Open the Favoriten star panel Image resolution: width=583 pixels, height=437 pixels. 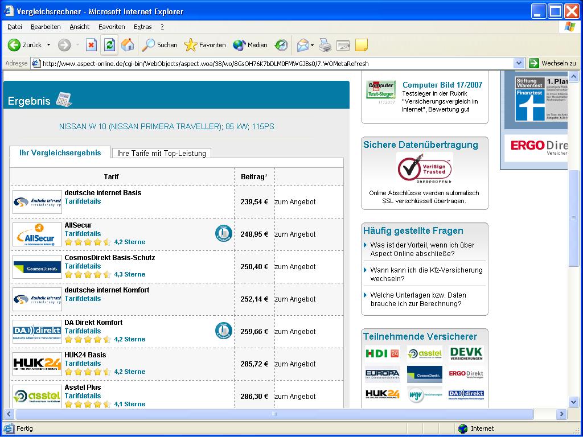pyautogui.click(x=205, y=45)
